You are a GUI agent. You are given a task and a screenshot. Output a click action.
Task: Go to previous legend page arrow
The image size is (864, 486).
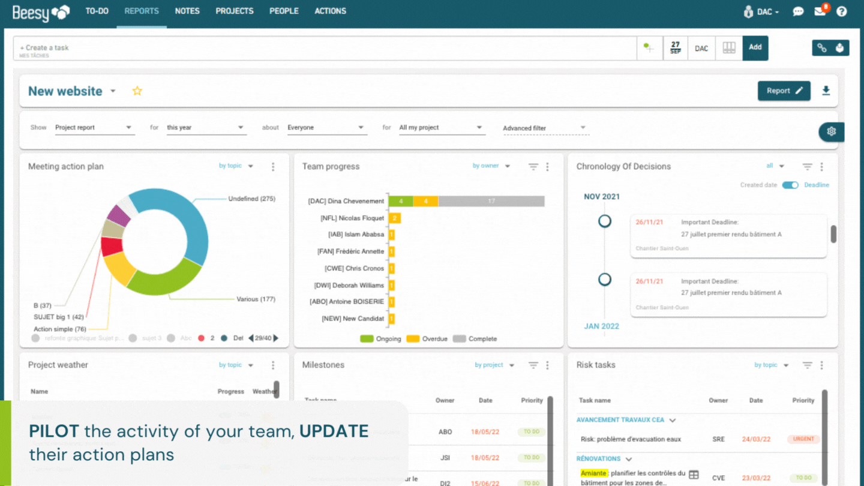pos(251,338)
